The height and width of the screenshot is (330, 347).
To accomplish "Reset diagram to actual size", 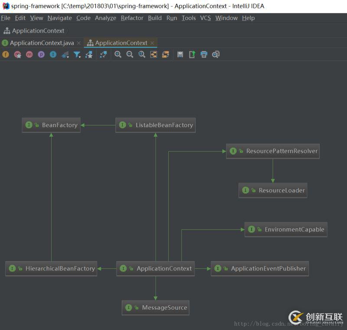I will (142, 54).
